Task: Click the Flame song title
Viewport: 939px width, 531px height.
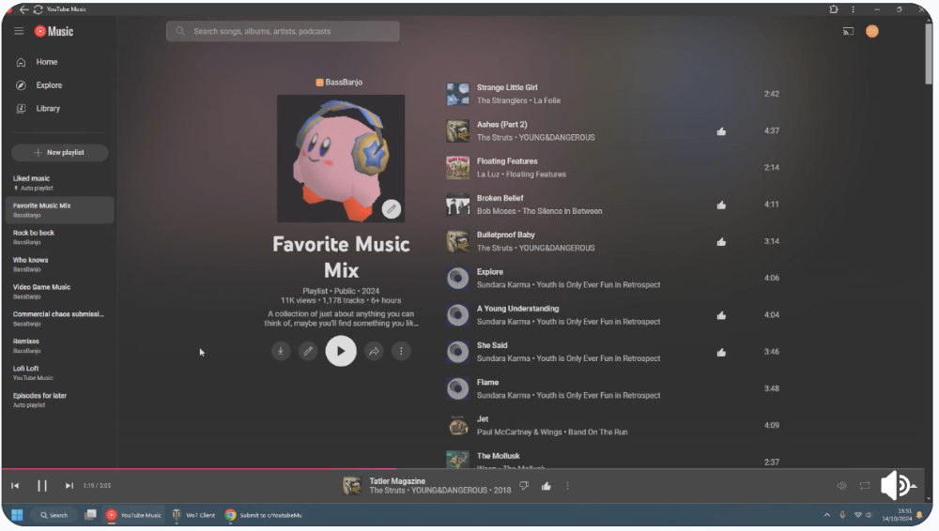Action: 487,382
